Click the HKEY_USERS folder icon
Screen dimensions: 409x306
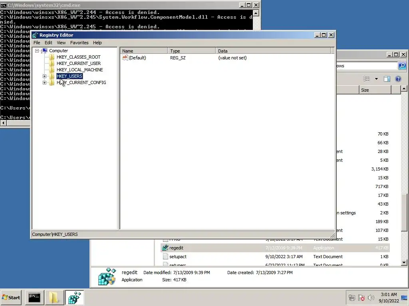(x=52, y=76)
